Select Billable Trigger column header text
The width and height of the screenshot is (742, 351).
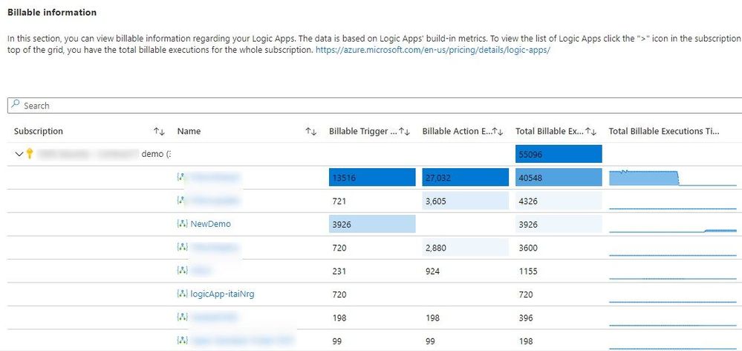click(x=363, y=131)
